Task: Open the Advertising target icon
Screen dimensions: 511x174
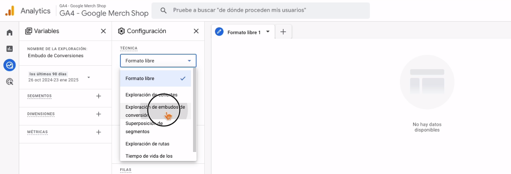Action: [x=9, y=82]
